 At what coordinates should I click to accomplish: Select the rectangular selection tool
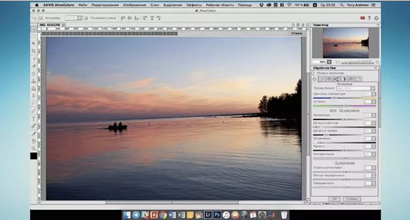(34, 36)
